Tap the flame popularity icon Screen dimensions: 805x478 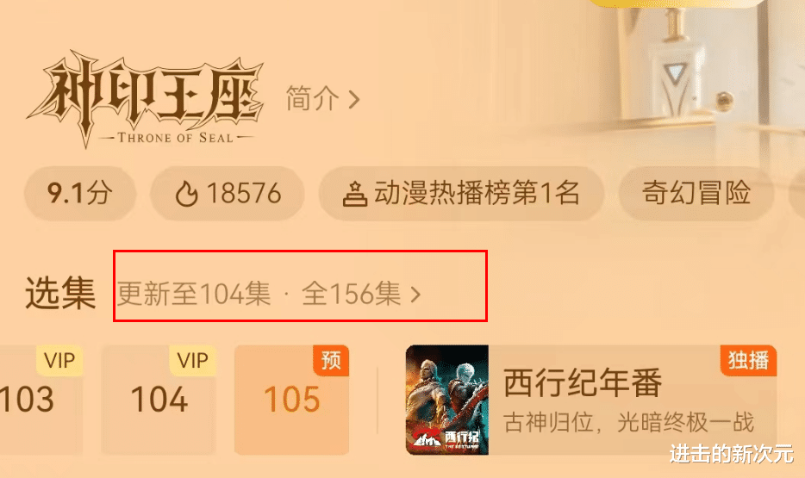186,195
